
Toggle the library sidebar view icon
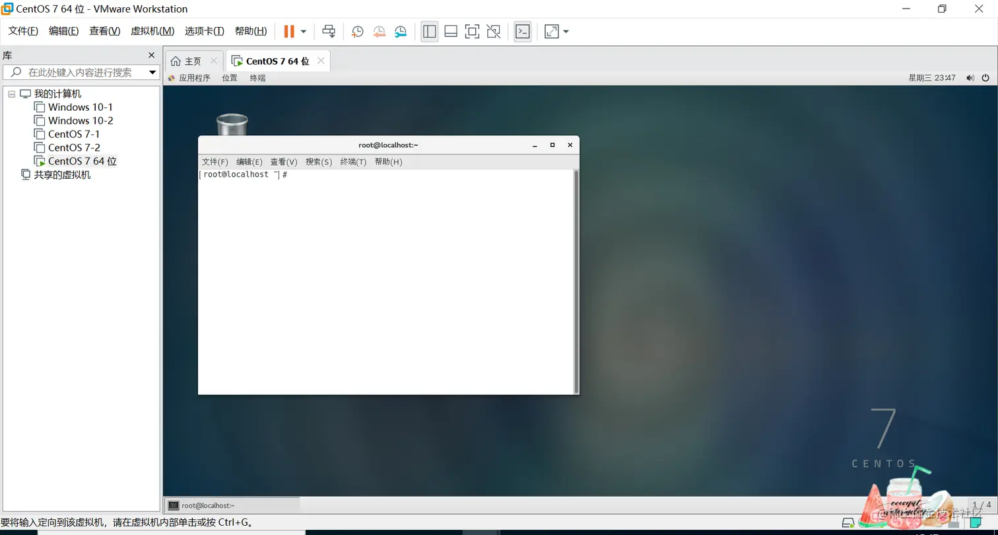tap(430, 31)
